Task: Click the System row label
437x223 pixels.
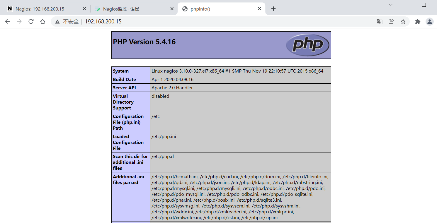Action: pyautogui.click(x=121, y=71)
